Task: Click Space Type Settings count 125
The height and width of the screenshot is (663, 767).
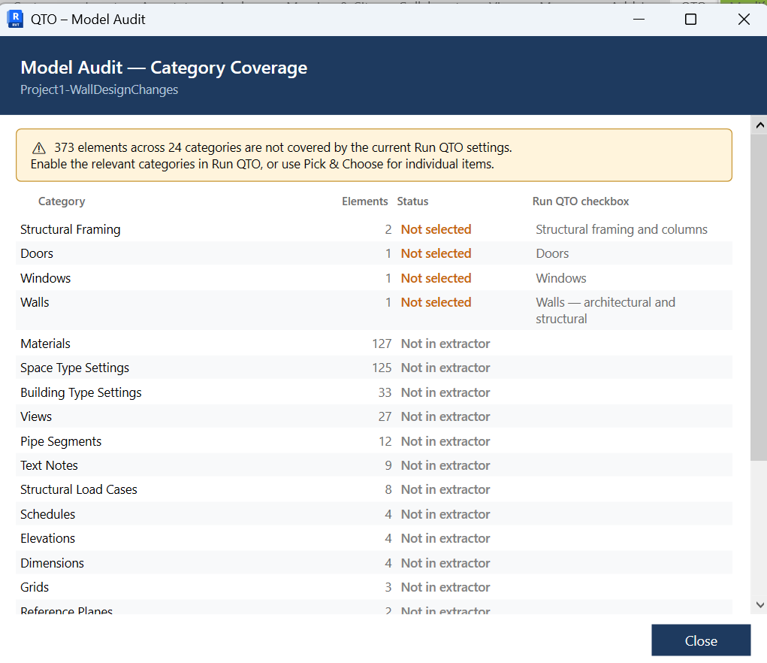Action: (382, 368)
